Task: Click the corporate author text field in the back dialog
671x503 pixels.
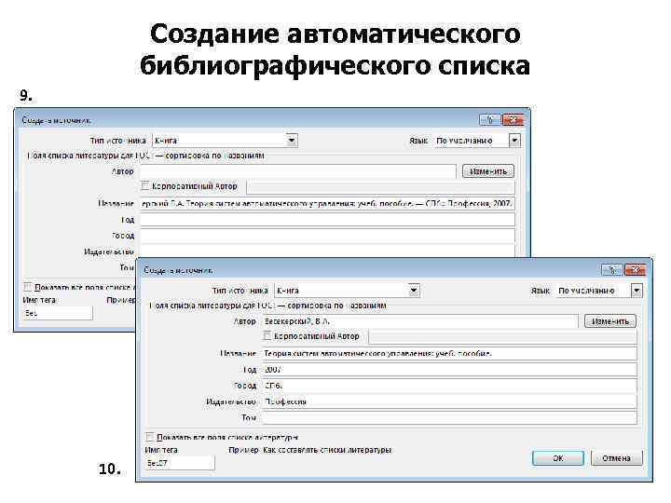Action: 380,187
